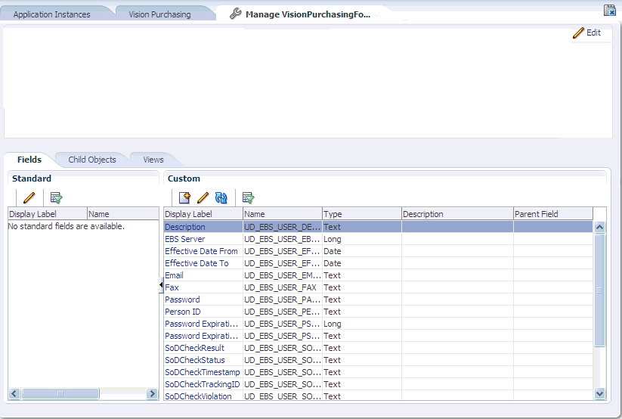Click the Type column header
The image size is (622, 419).
pyautogui.click(x=362, y=214)
